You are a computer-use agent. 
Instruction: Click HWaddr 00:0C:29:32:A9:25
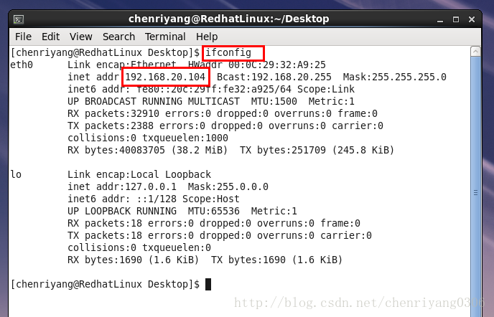pyautogui.click(x=257, y=65)
